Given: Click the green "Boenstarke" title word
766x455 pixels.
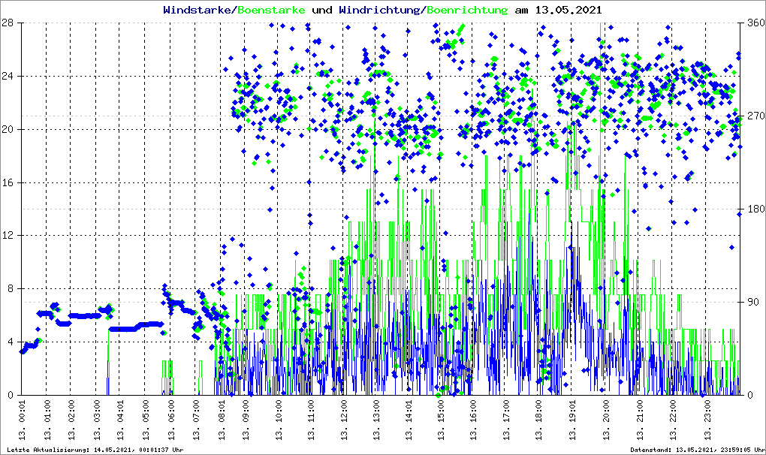Looking at the screenshot, I should [271, 10].
